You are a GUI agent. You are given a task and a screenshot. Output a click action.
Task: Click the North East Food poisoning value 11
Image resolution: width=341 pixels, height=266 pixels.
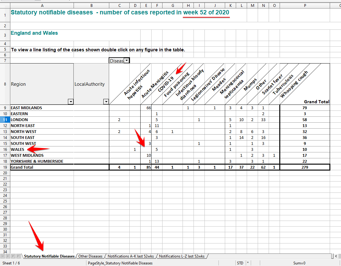pyautogui.click(x=157, y=125)
